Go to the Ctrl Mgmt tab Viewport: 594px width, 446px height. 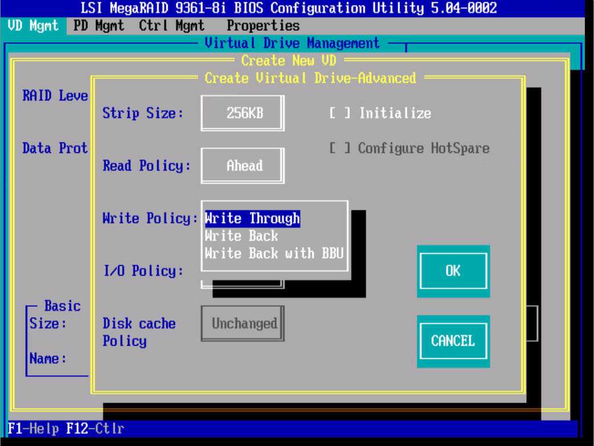coord(172,26)
